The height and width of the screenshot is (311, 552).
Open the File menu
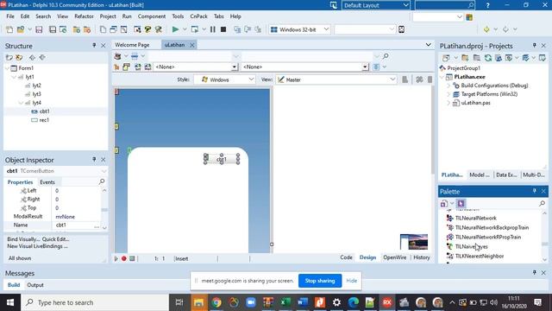[10, 16]
